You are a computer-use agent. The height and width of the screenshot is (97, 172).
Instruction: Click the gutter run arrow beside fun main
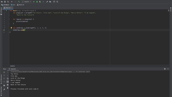[6, 11]
